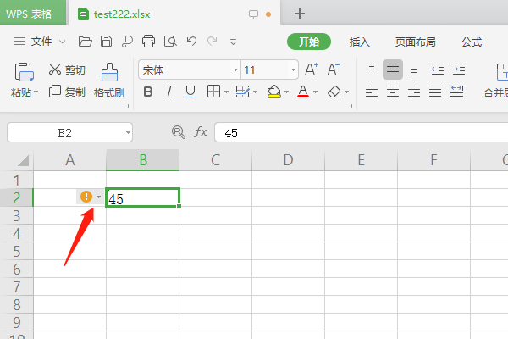The image size is (508, 339).
Task: Open the Name Box dropdown arrow
Action: (128, 132)
